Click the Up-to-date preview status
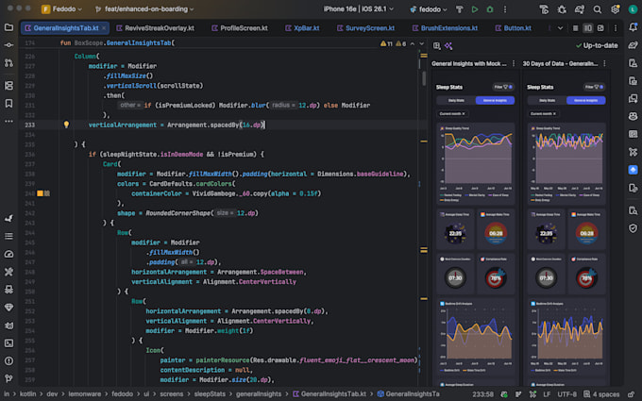 597,45
